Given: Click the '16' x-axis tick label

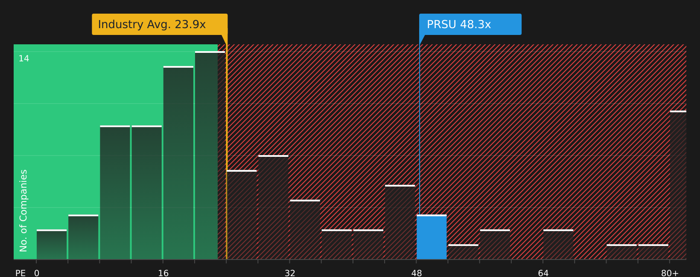Looking at the screenshot, I should [163, 273].
